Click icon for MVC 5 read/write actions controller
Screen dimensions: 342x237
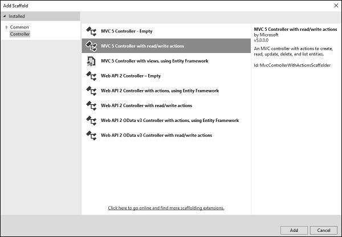point(90,46)
